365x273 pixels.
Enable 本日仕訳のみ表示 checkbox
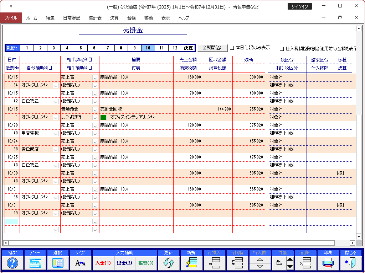[x=232, y=48]
